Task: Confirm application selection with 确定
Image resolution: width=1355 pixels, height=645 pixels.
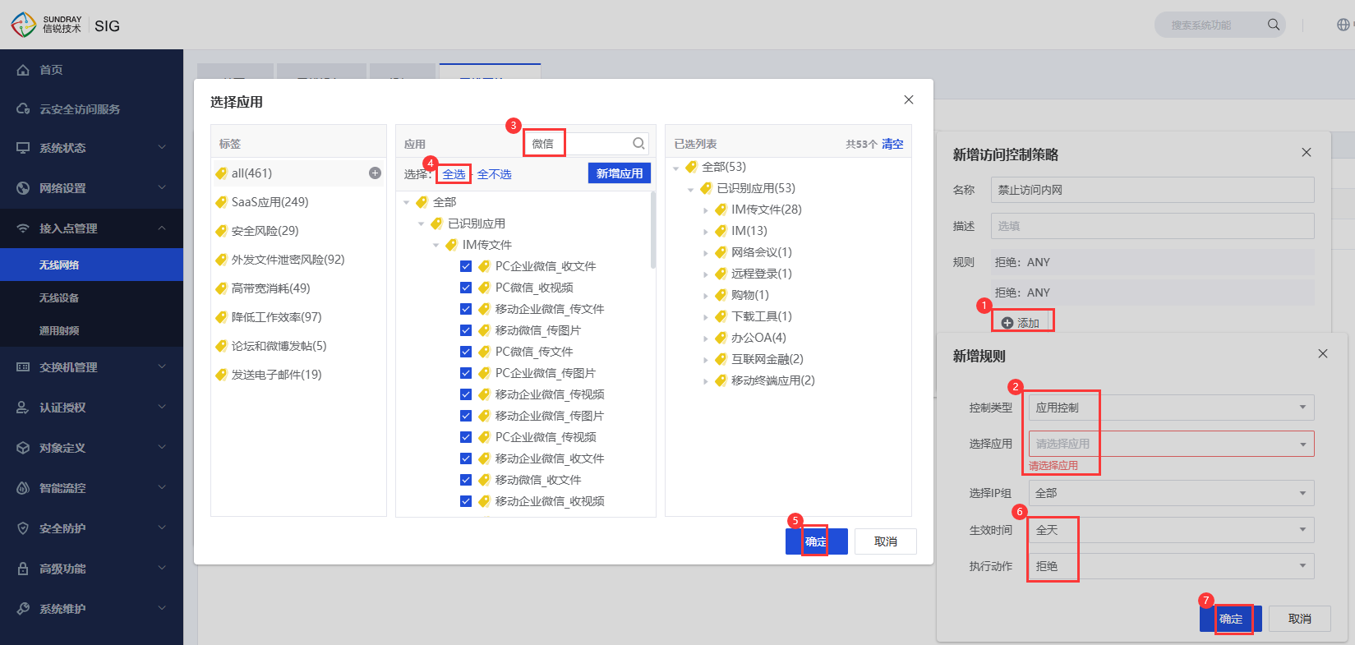Action: point(816,541)
